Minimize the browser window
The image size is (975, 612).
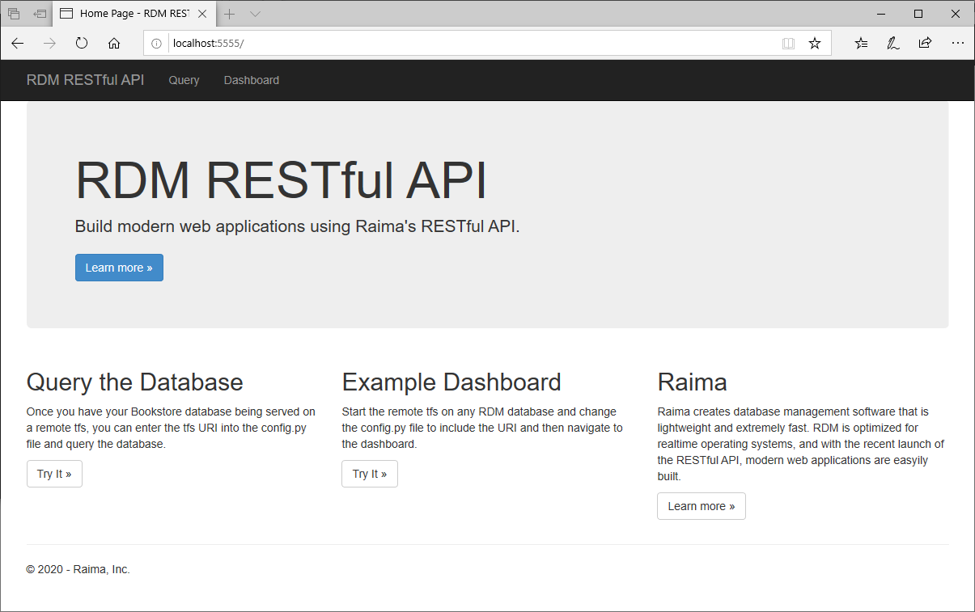[x=880, y=14]
